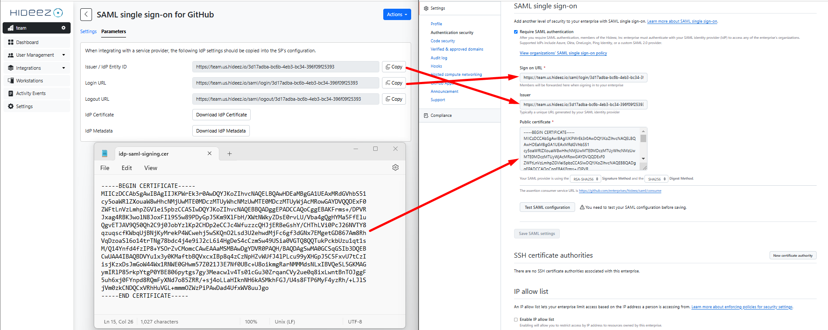Toggle Require SAML authentication checkbox

coord(516,32)
